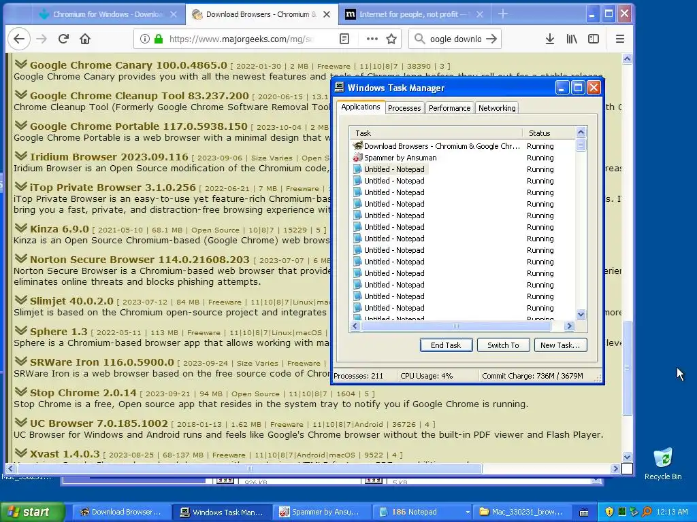697x522 pixels.
Task: Click task list horizontal scrollbar thumb
Action: 456,326
